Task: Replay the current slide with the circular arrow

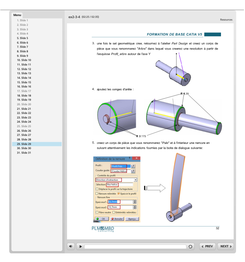Action: 190,246
